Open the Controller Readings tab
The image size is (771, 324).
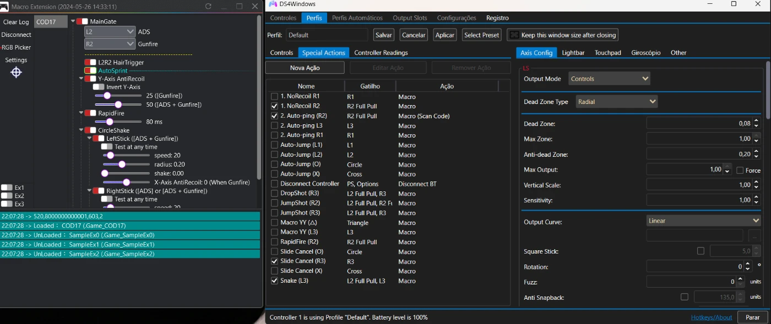pos(381,53)
